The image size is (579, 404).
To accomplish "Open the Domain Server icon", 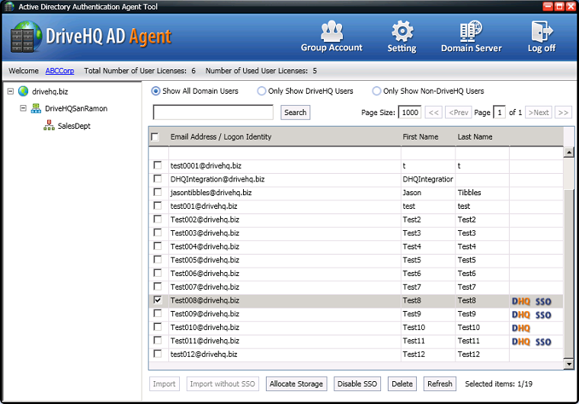I will click(x=471, y=31).
